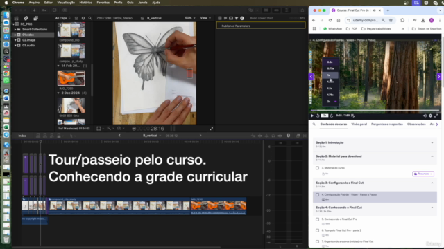Image resolution: width=444 pixels, height=249 pixels.
Task: Click the browser search magnifier in Final Cut
Action: coord(90,18)
